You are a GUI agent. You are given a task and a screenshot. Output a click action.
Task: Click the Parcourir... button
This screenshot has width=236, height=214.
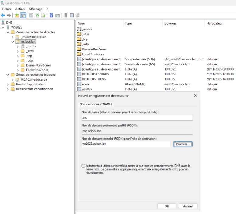pyautogui.click(x=183, y=144)
